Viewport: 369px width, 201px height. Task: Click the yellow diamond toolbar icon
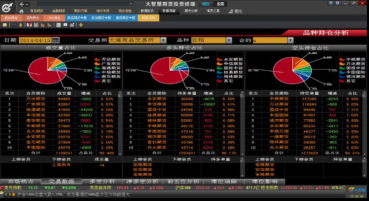click(x=81, y=25)
